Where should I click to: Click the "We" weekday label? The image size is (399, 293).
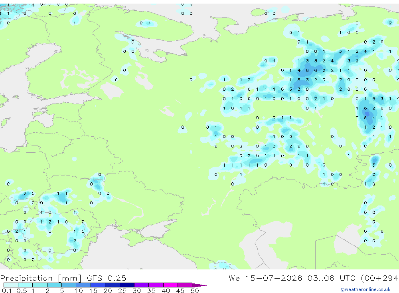coord(234,278)
